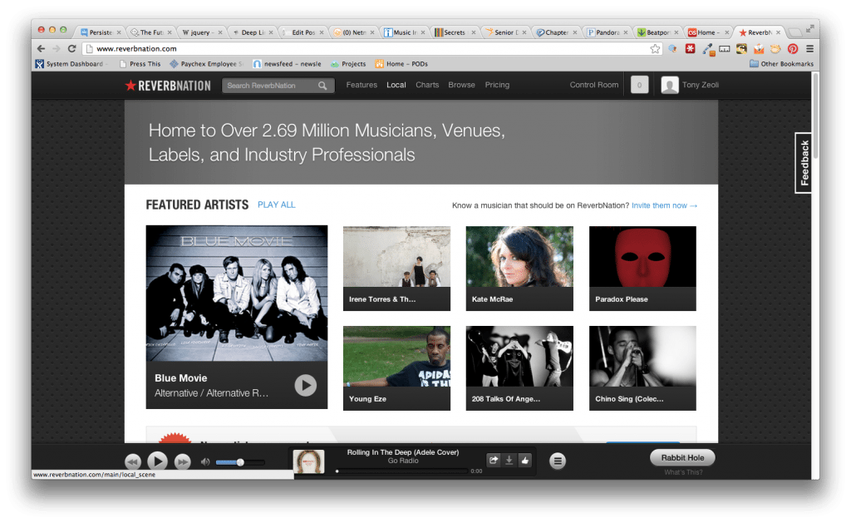
Task: Share the current song
Action: [x=494, y=460]
